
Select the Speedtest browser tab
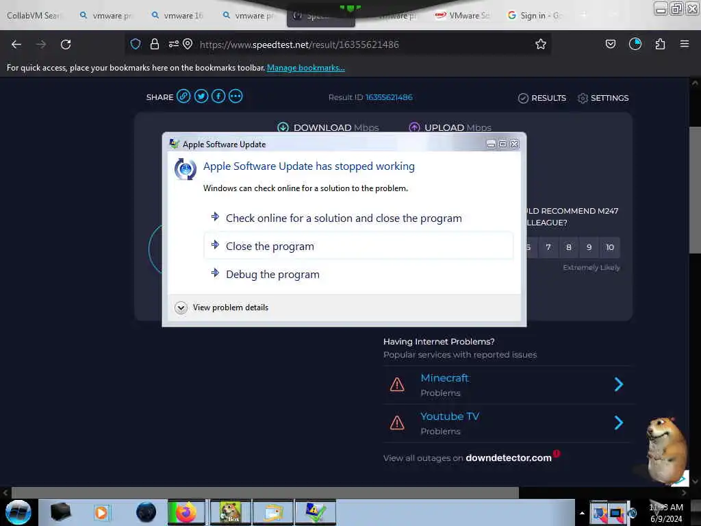[320, 17]
